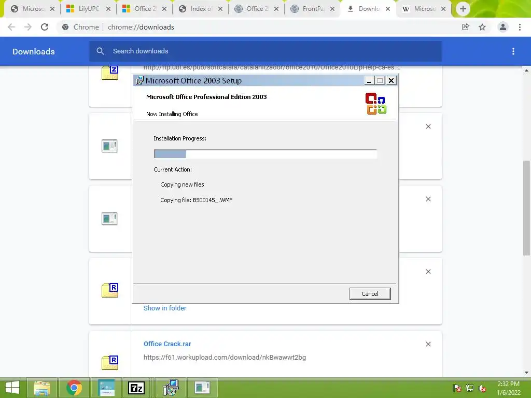This screenshot has height=398, width=531.
Task: Bookmark this page with the star icon
Action: point(482,27)
